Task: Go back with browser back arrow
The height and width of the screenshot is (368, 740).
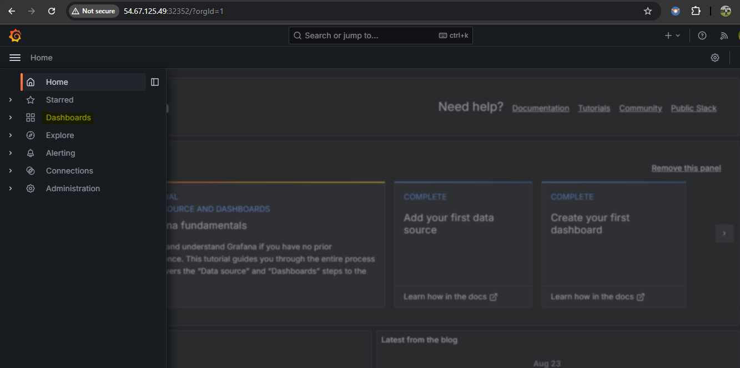Action: tap(12, 11)
